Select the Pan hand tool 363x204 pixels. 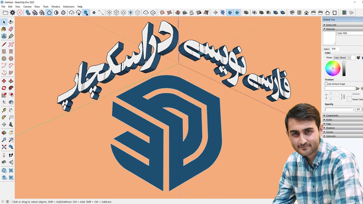(11, 133)
